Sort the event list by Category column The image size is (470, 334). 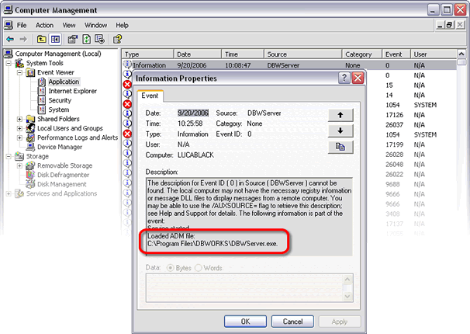[x=361, y=54]
